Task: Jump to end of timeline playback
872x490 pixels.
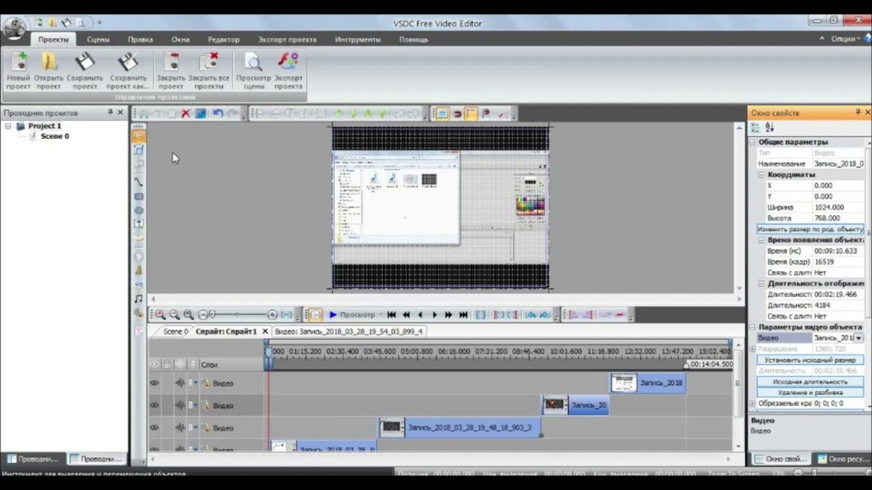Action: pyautogui.click(x=463, y=314)
